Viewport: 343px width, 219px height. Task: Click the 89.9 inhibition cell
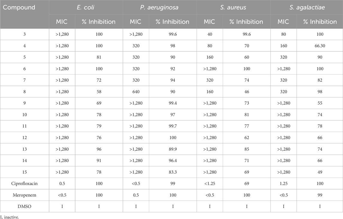(173, 149)
